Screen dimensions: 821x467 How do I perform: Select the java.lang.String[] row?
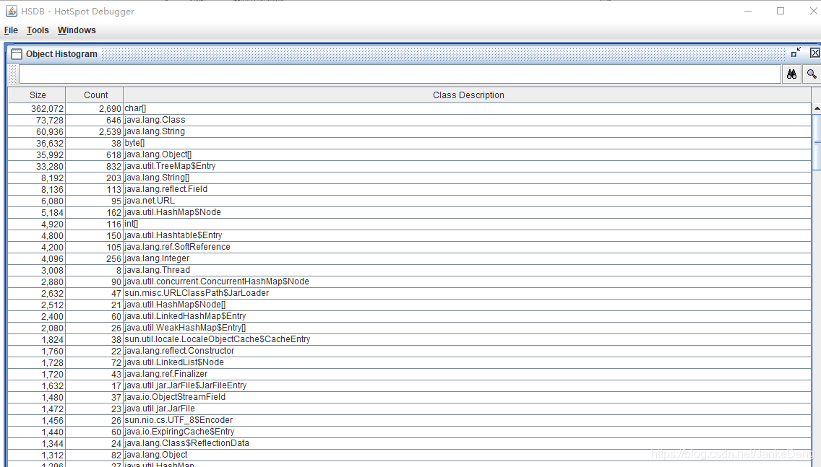point(410,178)
